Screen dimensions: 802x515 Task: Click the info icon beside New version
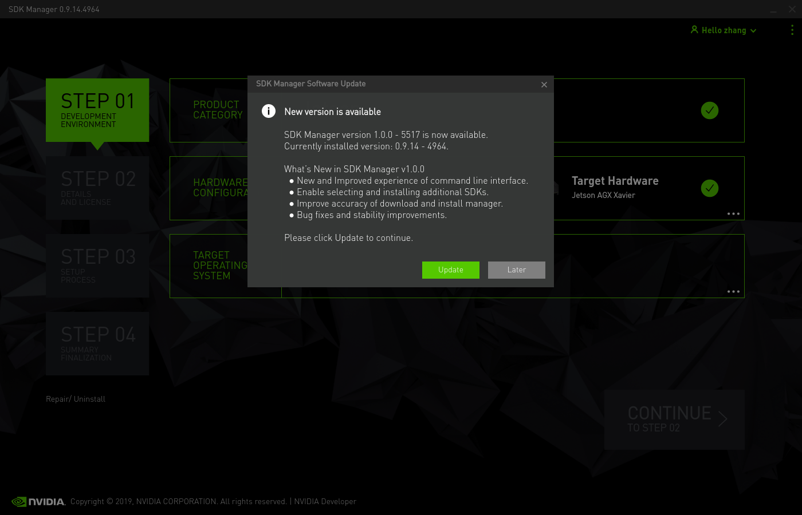point(269,111)
